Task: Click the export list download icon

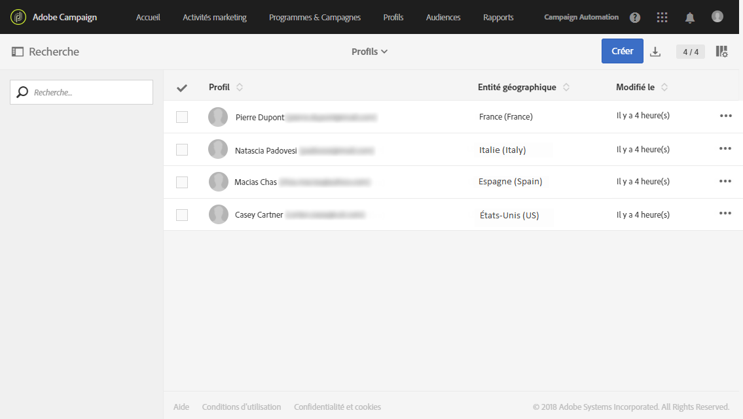Action: coord(655,52)
